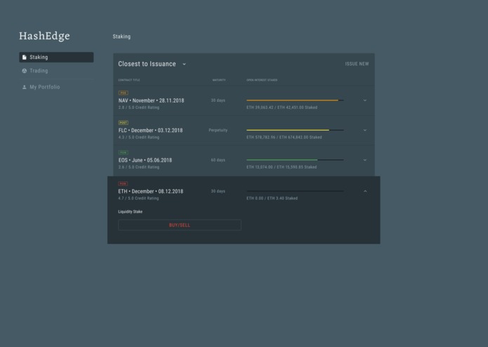Open the Closest to Issuance sort dropdown
Screen dimensions: 488x347
(152, 64)
